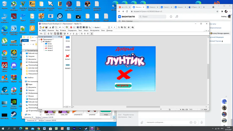The image size is (233, 131).
Task: Click the Cut scissors icon
Action: [50, 27]
